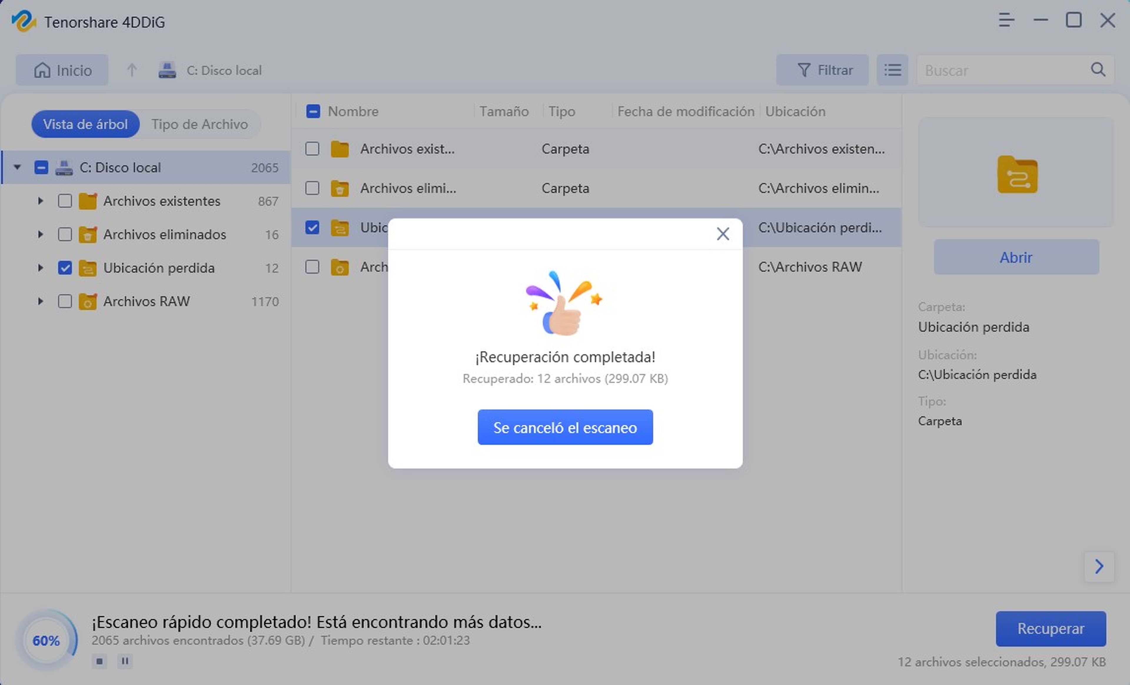The height and width of the screenshot is (685, 1130).
Task: Pause the scan with pause icon
Action: pyautogui.click(x=125, y=661)
